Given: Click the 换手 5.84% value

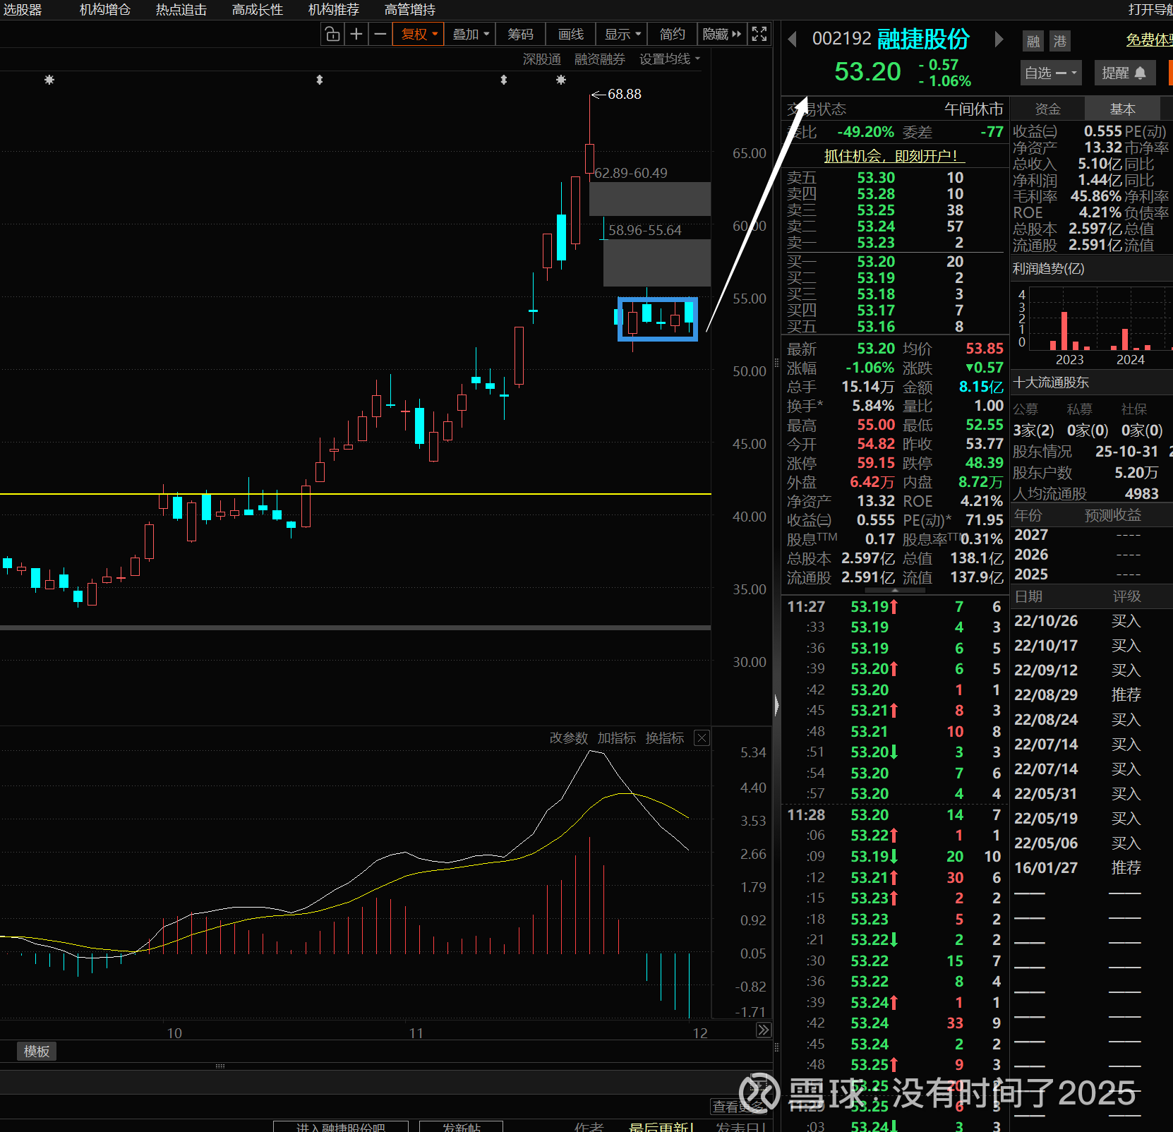Looking at the screenshot, I should coord(873,406).
